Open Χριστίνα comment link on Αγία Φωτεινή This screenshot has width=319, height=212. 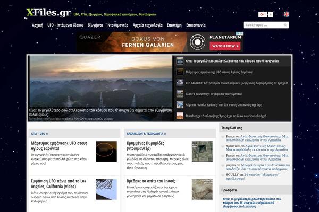[x=257, y=148]
